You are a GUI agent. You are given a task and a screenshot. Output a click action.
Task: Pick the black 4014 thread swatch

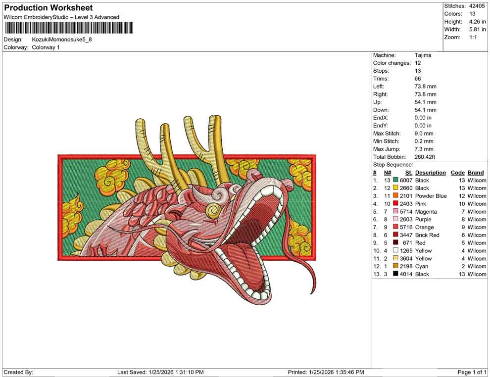[395, 274]
